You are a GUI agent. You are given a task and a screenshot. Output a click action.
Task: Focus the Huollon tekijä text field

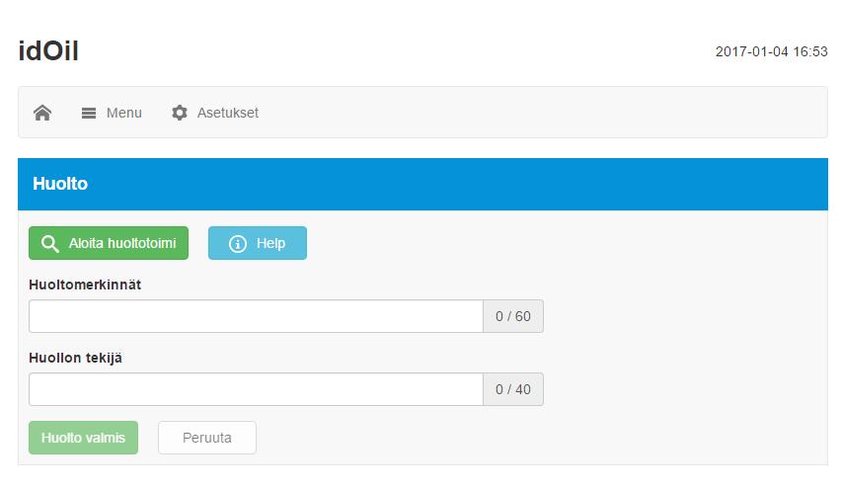coord(256,389)
